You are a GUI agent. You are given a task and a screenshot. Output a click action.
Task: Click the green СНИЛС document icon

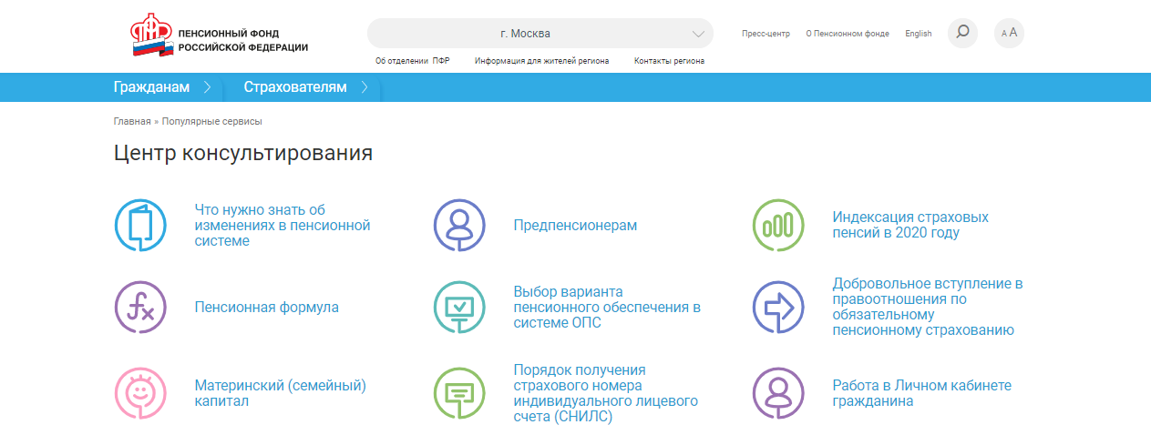459,393
